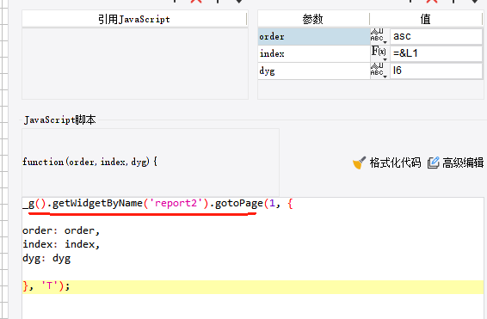Open the F(x) formula type selector for index
Viewport: 487px width, 319px height.
(x=379, y=53)
